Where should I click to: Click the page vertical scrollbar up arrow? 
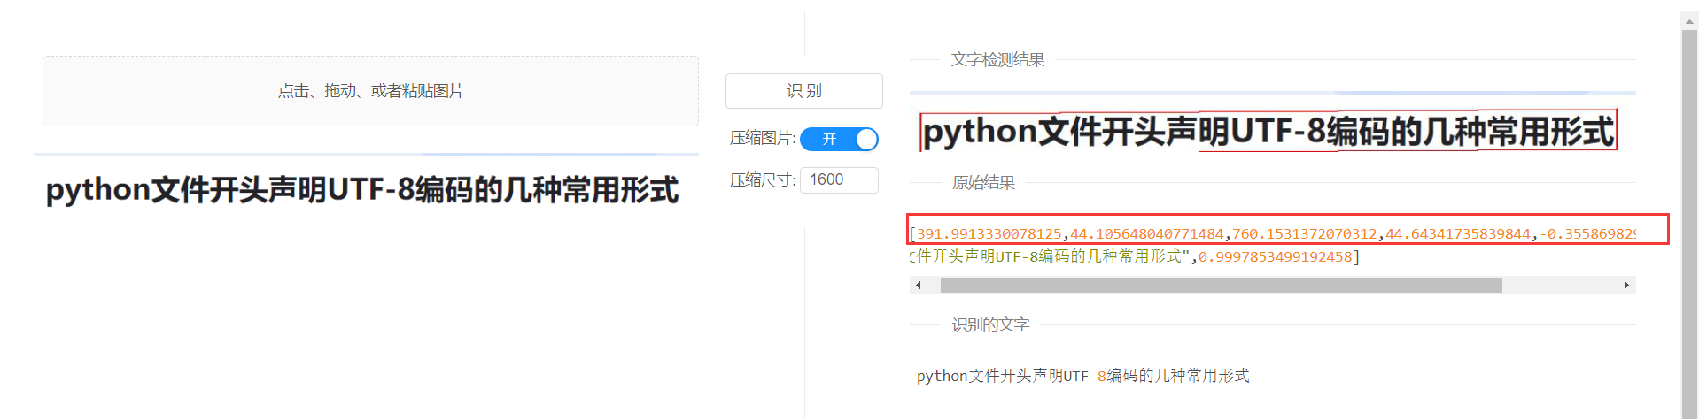[1690, 23]
